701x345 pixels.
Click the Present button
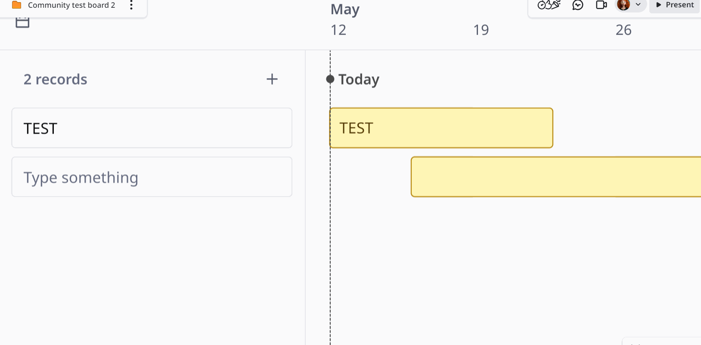click(x=675, y=5)
